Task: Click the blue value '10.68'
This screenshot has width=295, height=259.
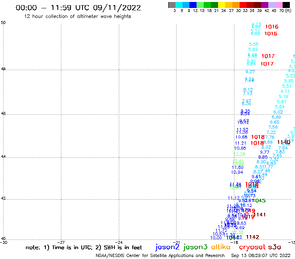Action: [x=241, y=137]
